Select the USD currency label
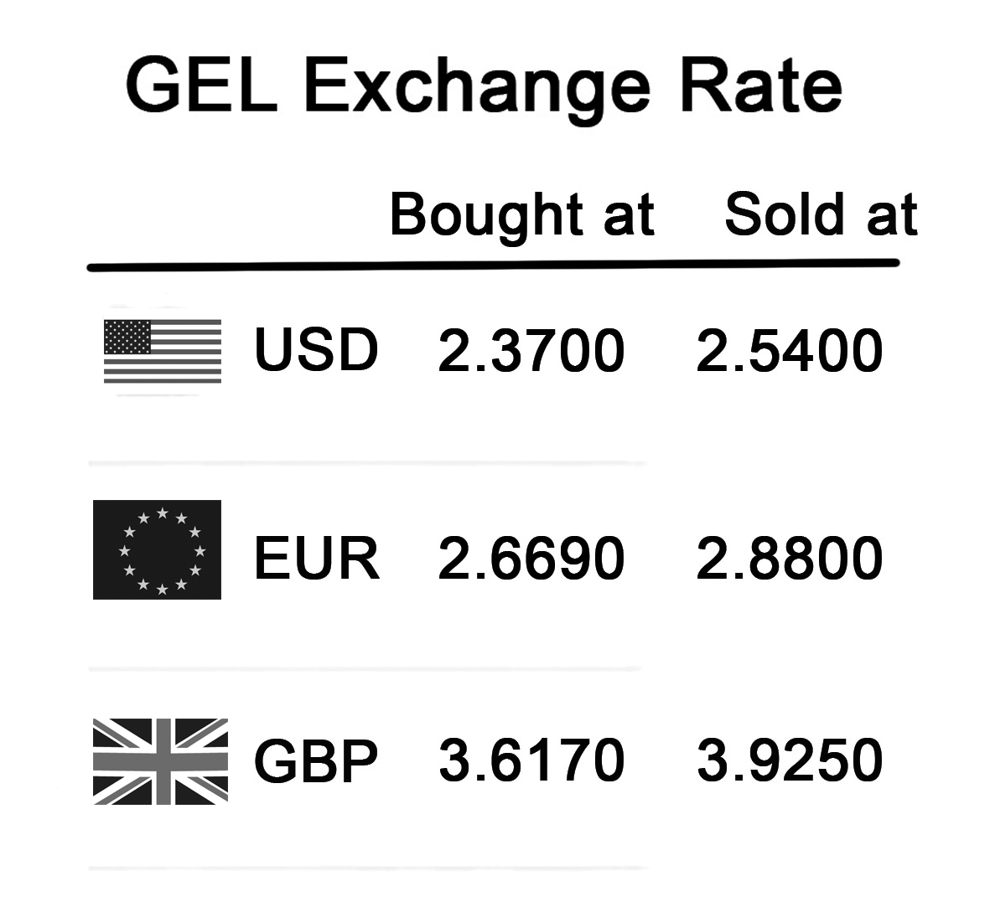The height and width of the screenshot is (902, 990). coord(316,349)
